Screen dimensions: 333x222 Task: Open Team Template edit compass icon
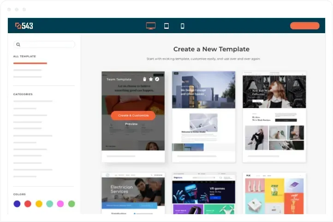157,79
